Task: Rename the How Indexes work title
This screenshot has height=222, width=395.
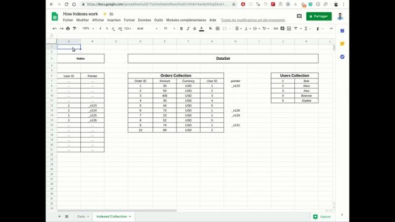Action: pyautogui.click(x=80, y=14)
